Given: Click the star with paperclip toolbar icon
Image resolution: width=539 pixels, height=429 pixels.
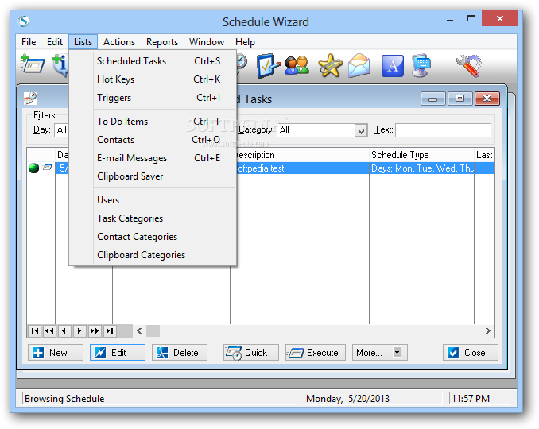Looking at the screenshot, I should tap(330, 65).
